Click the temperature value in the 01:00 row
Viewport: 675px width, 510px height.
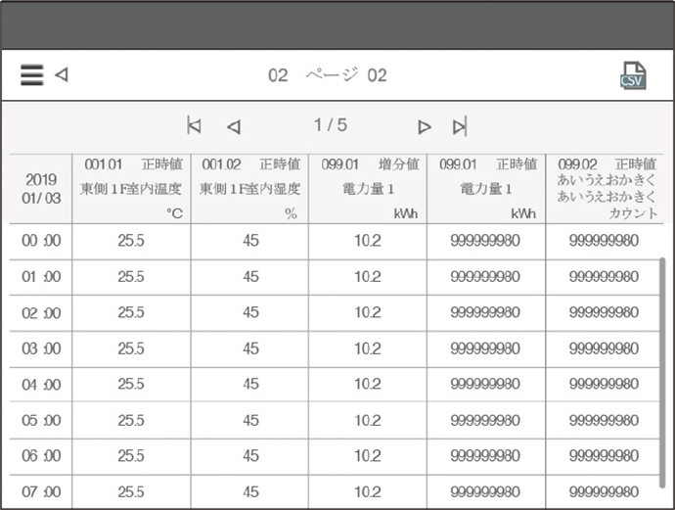point(131,277)
